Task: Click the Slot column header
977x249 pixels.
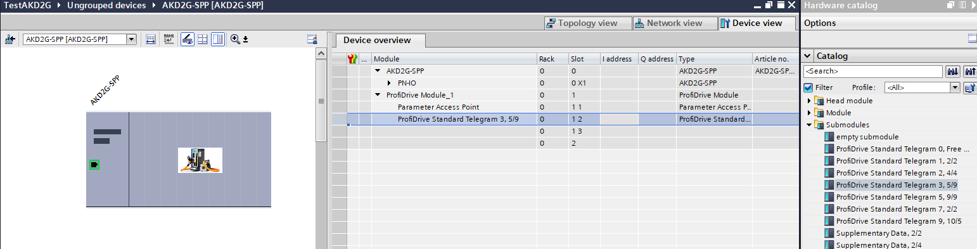Action: (584, 59)
